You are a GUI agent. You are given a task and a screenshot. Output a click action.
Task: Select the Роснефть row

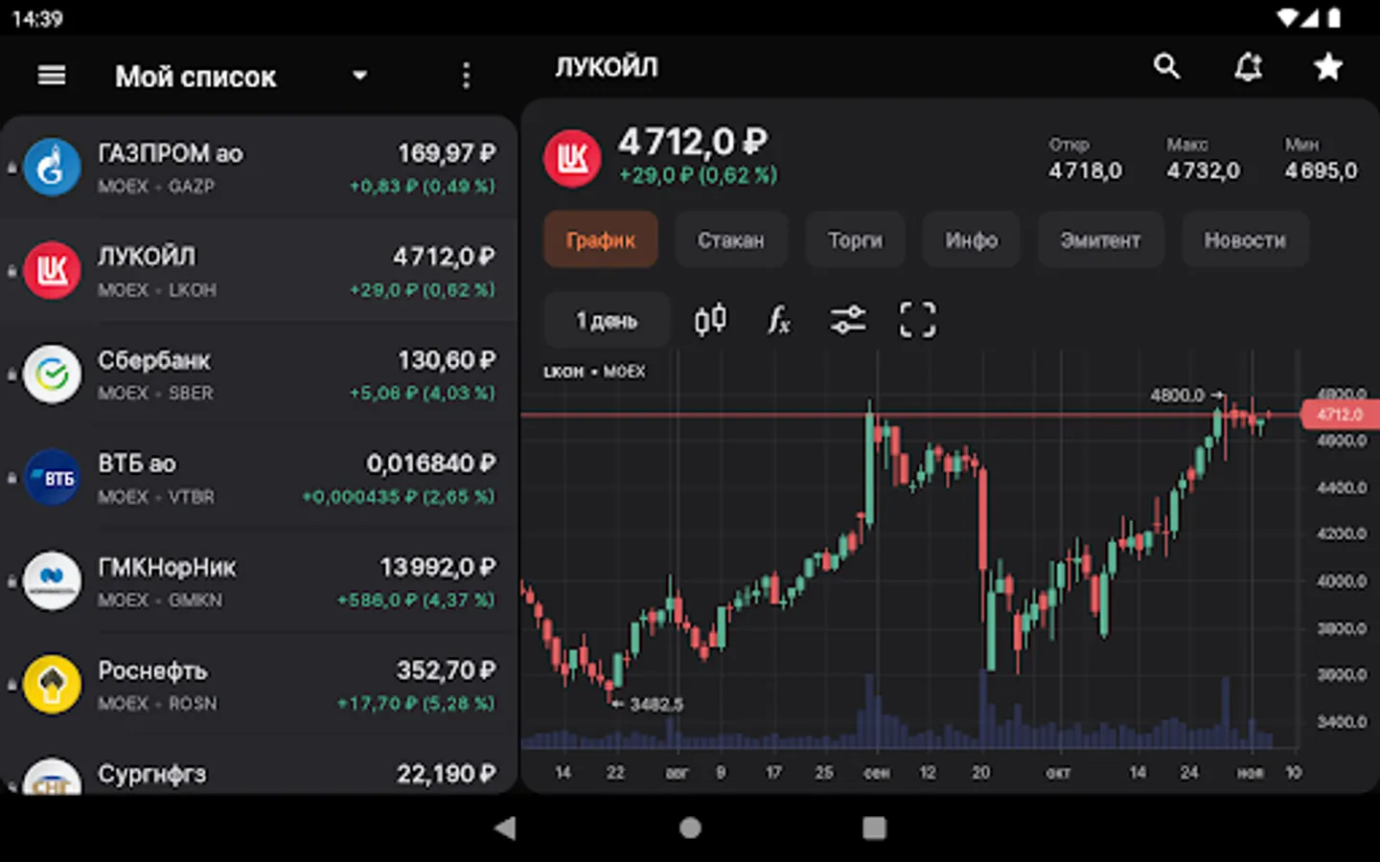(259, 685)
